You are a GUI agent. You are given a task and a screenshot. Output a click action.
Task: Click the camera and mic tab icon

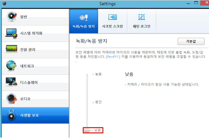tap(84, 17)
